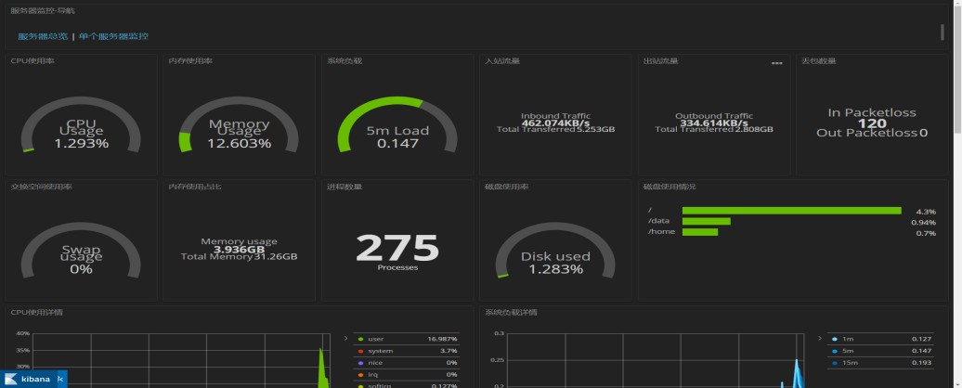This screenshot has width=962, height=388.
Task: Toggle the 5m series legend label
Action: click(848, 351)
